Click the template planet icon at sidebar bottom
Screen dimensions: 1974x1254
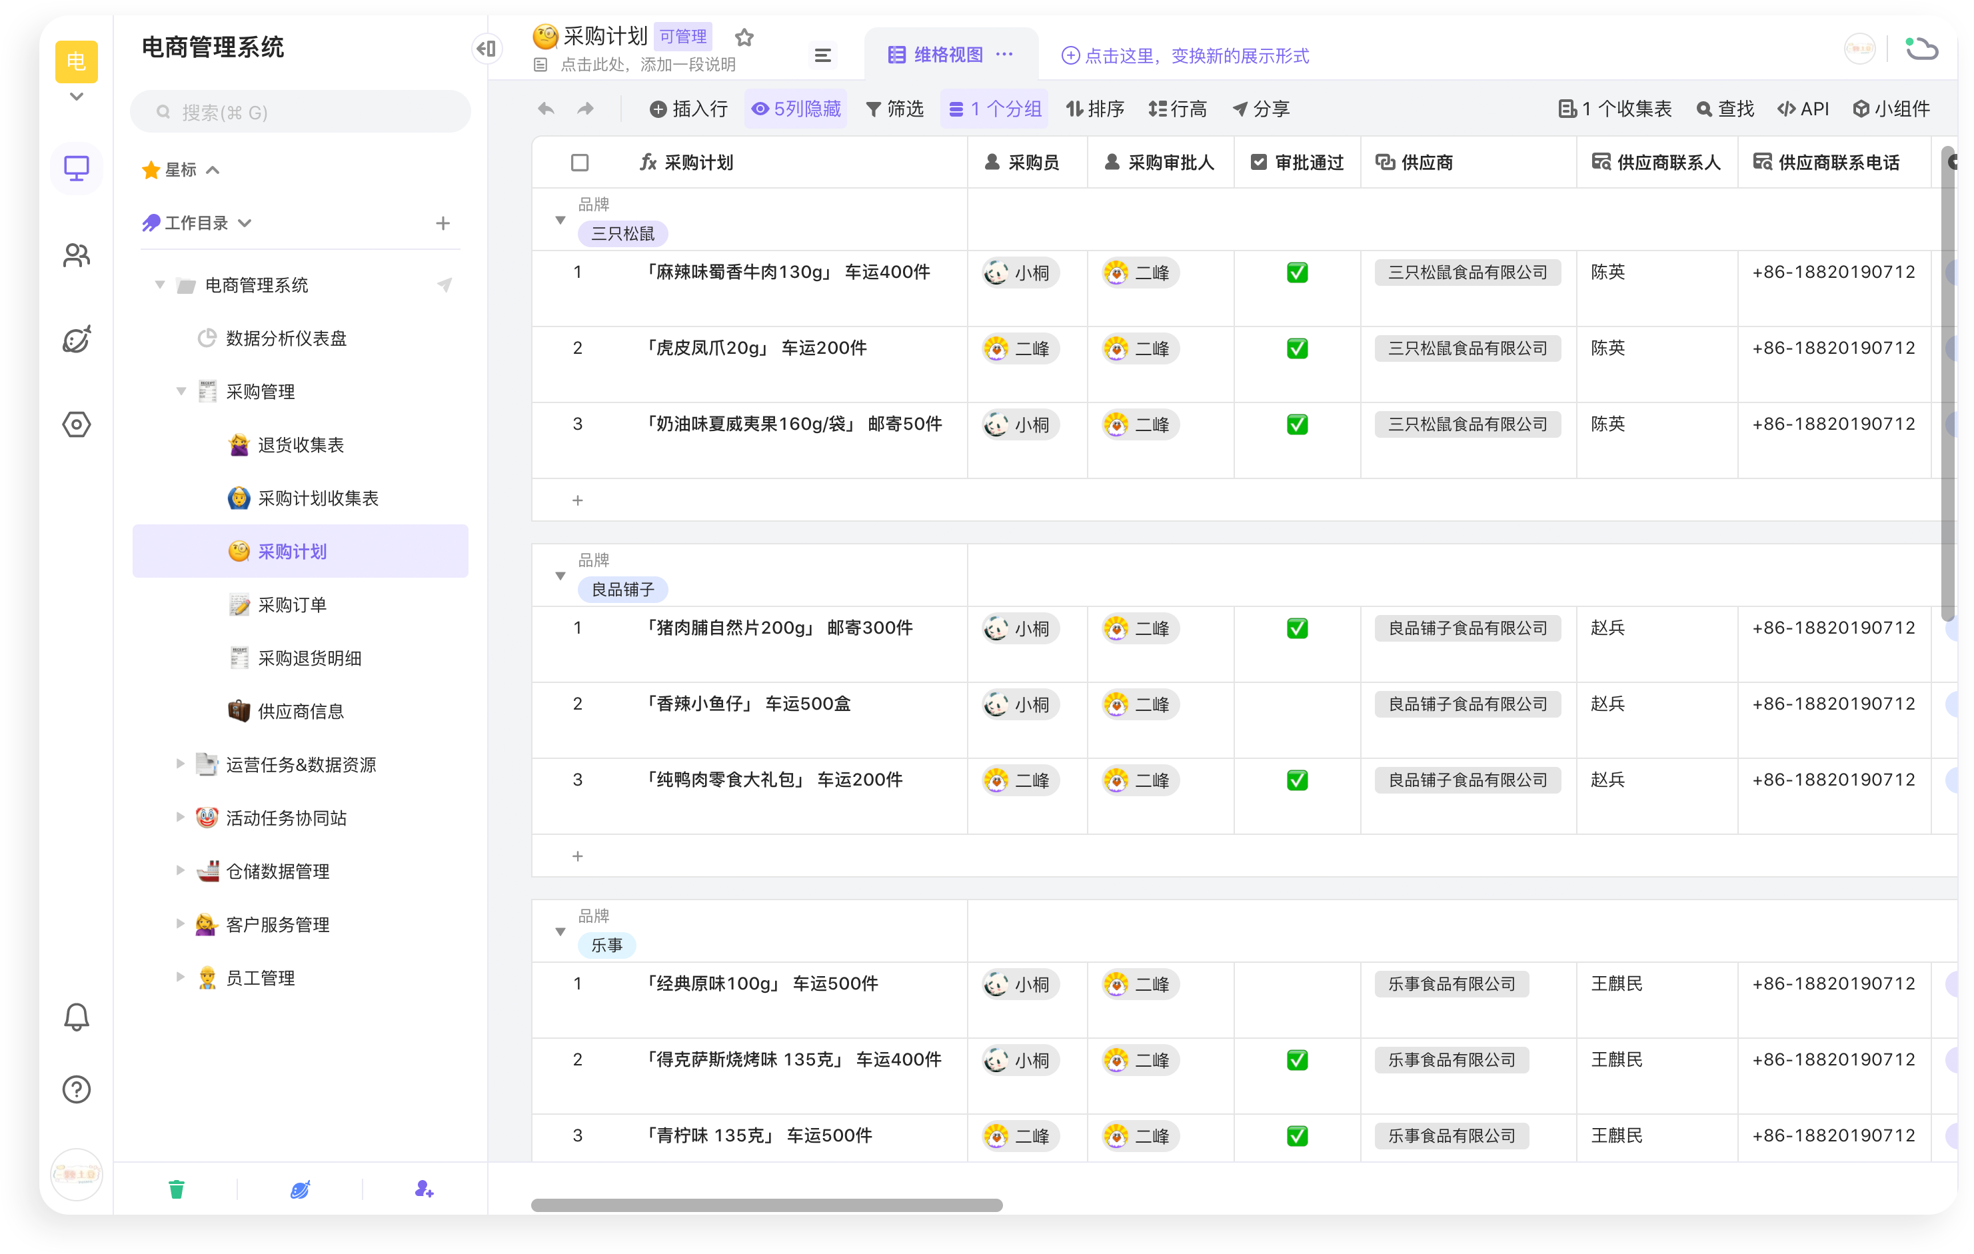300,1189
